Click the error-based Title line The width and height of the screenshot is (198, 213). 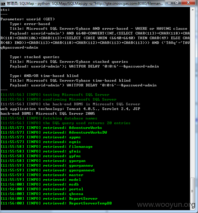(x=99, y=29)
